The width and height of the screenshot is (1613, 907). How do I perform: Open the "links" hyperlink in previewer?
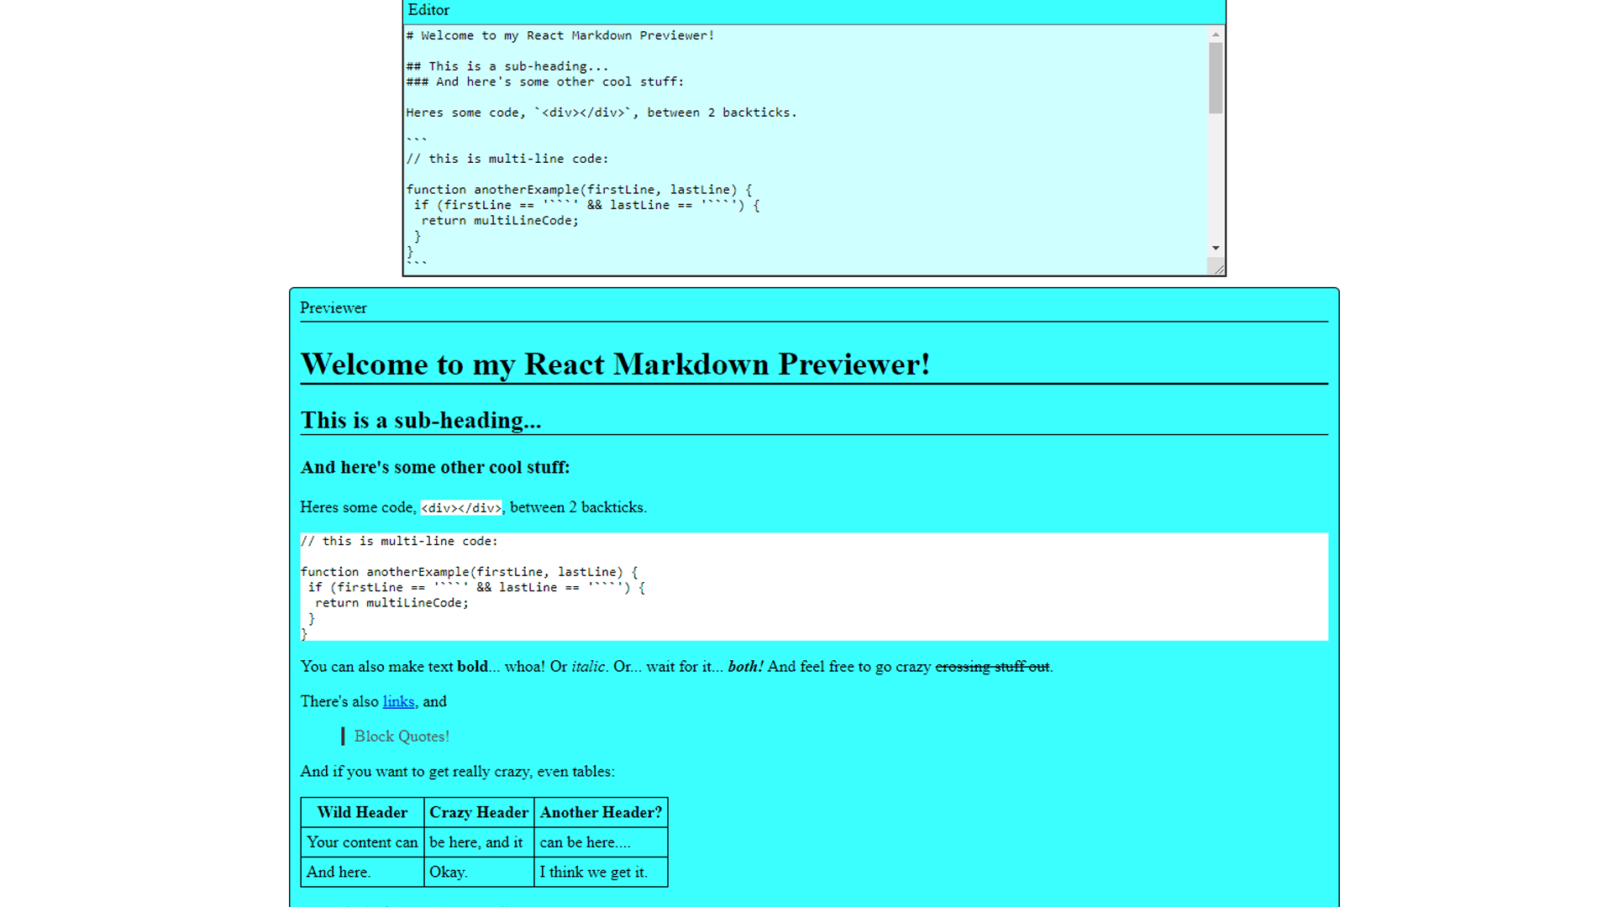click(398, 701)
